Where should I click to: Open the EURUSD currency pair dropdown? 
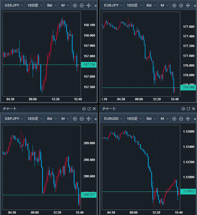(113, 119)
